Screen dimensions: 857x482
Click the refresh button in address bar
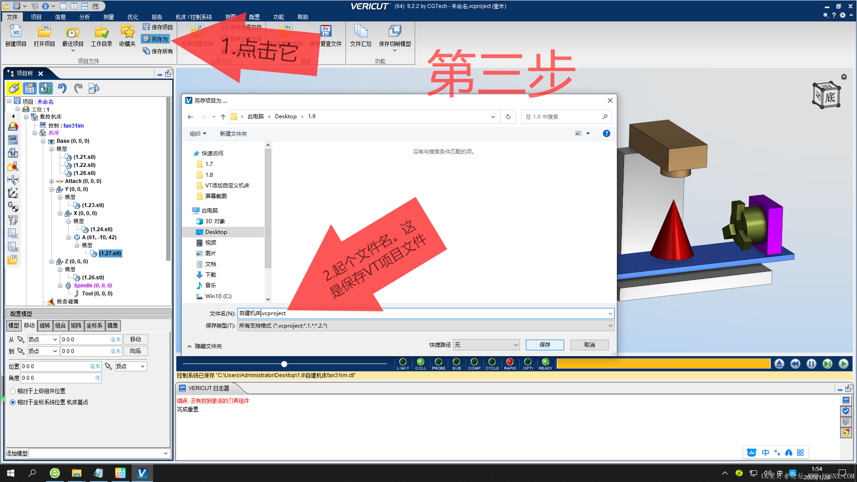tap(508, 116)
